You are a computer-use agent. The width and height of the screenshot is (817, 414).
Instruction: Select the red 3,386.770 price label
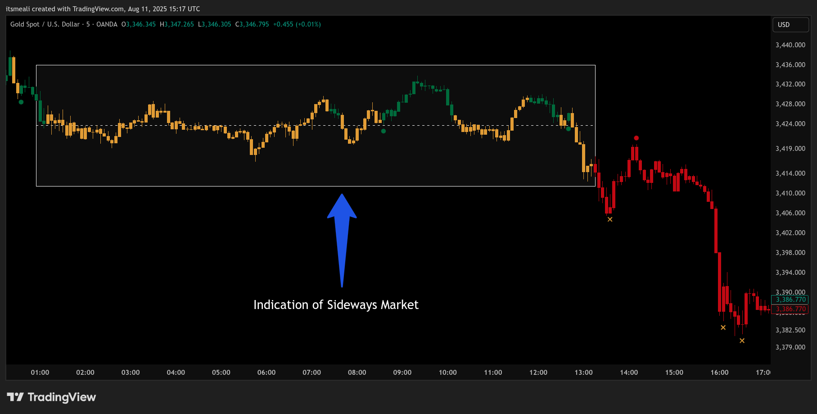790,309
